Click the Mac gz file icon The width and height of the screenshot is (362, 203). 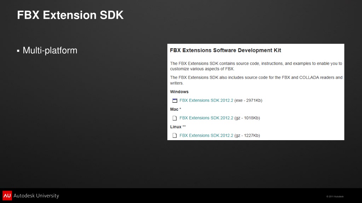pos(174,118)
